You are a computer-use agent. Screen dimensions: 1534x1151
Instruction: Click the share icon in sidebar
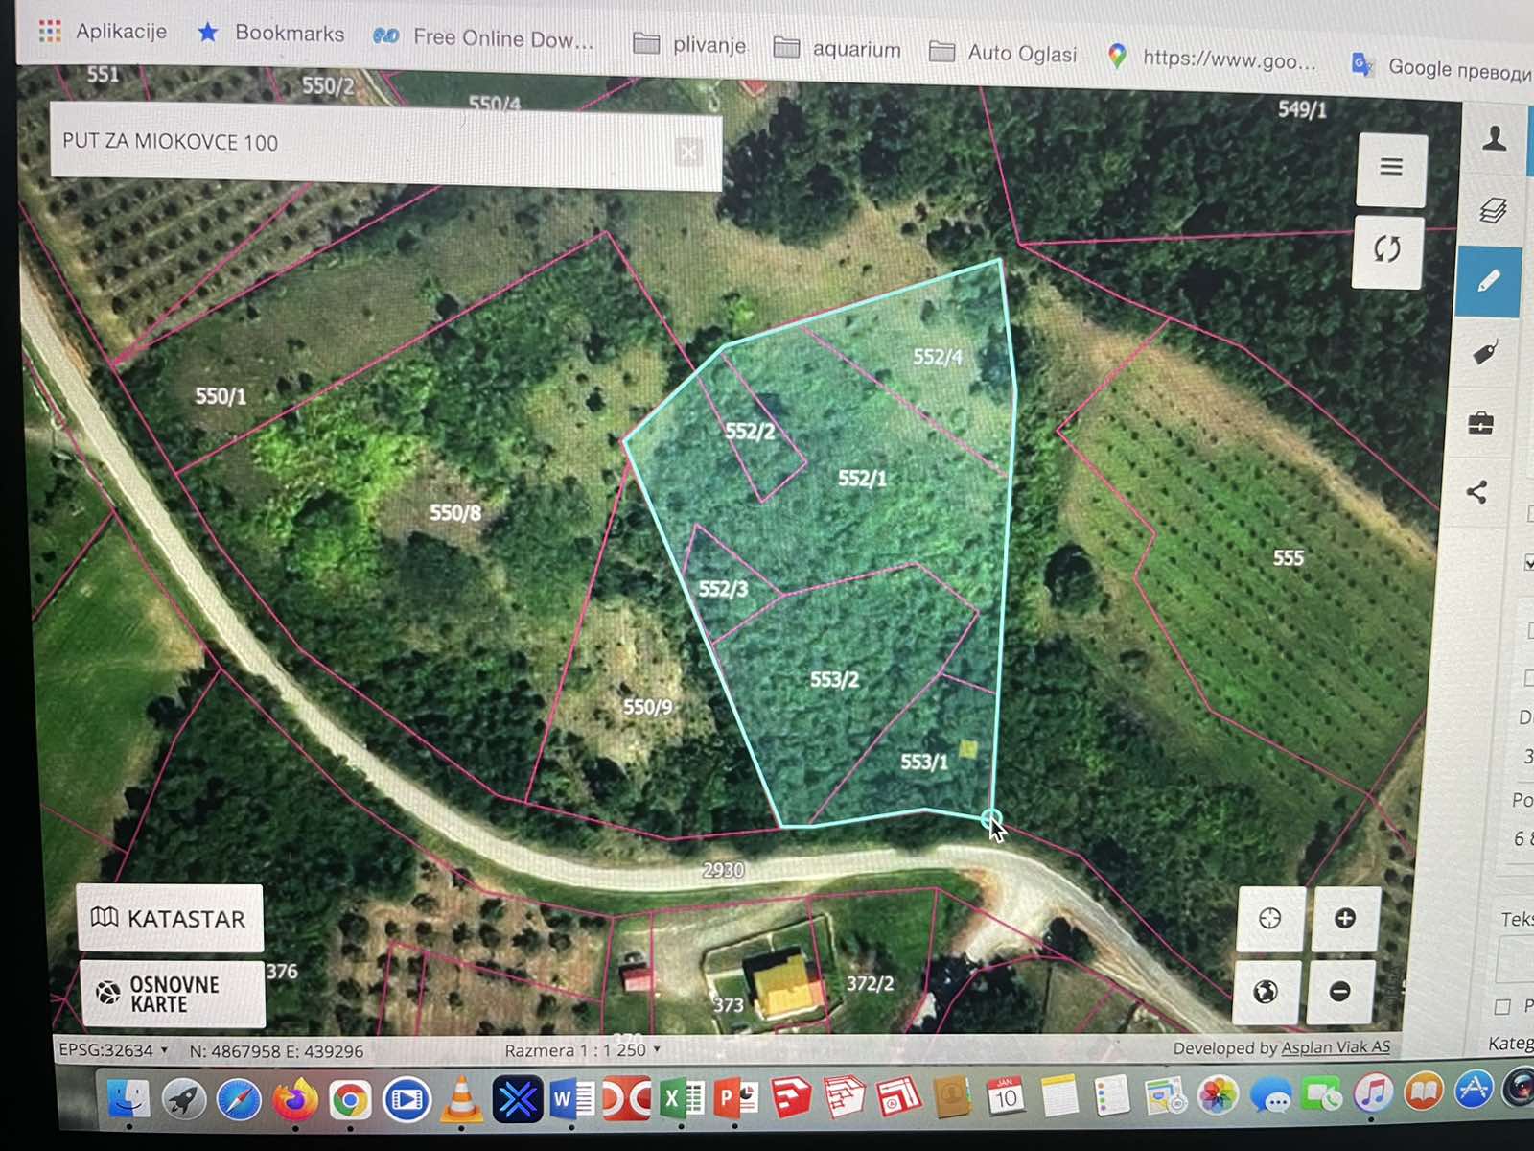[x=1477, y=493]
